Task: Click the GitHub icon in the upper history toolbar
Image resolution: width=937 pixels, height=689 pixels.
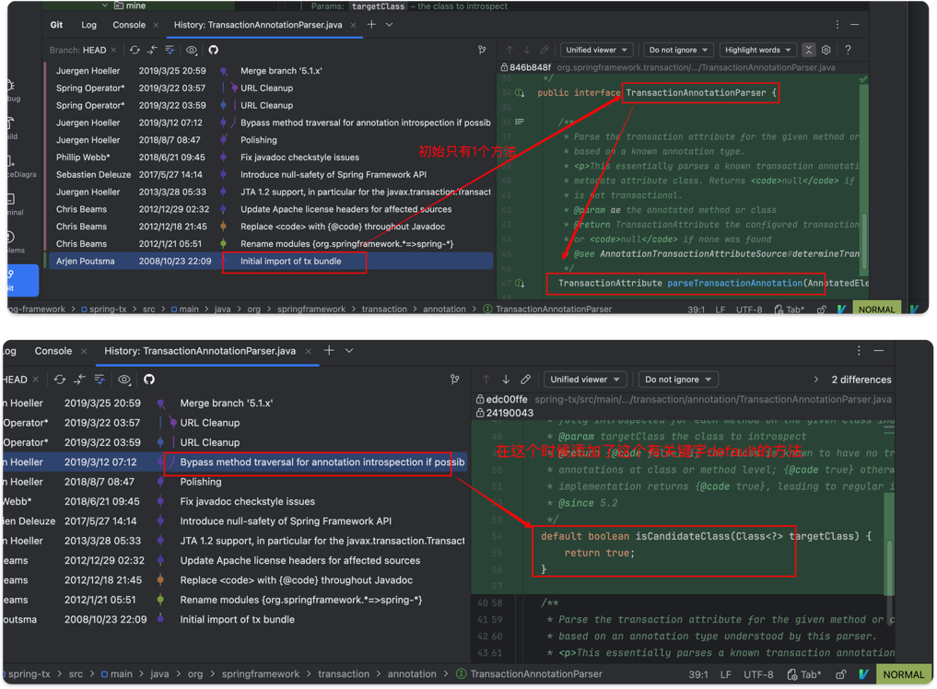Action: (x=213, y=50)
